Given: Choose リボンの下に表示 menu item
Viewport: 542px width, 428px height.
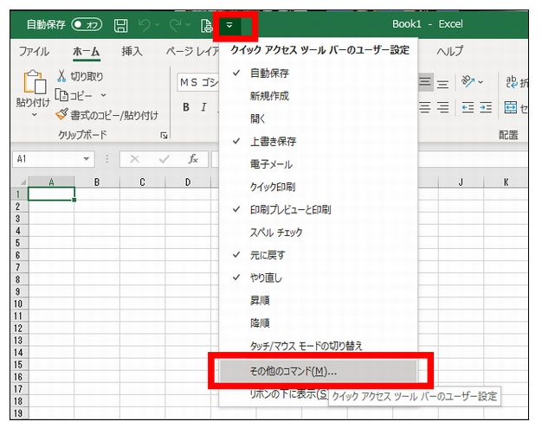Looking at the screenshot, I should [x=287, y=394].
